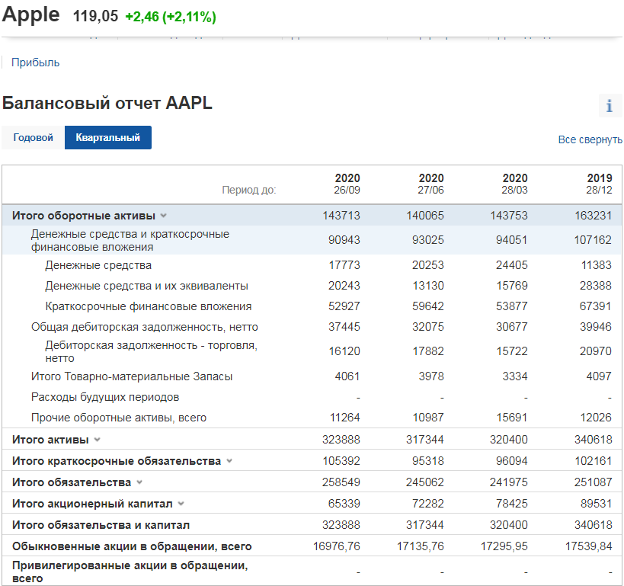Image resolution: width=624 pixels, height=586 pixels.
Task: Click the value 3978 inventory
Action: [x=431, y=376]
